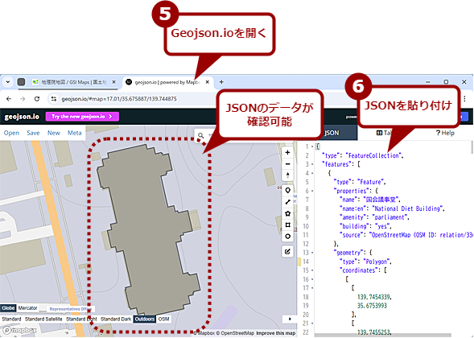Screen dimensions: 474x338
Task: Click the Improve this map link
Action: coord(276,333)
